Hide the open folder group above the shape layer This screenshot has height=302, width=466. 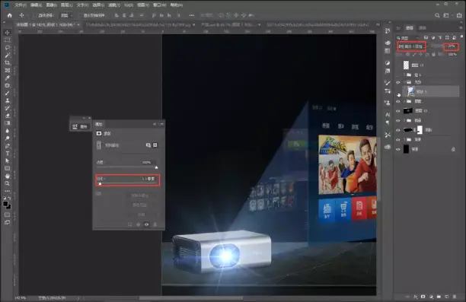[398, 82]
